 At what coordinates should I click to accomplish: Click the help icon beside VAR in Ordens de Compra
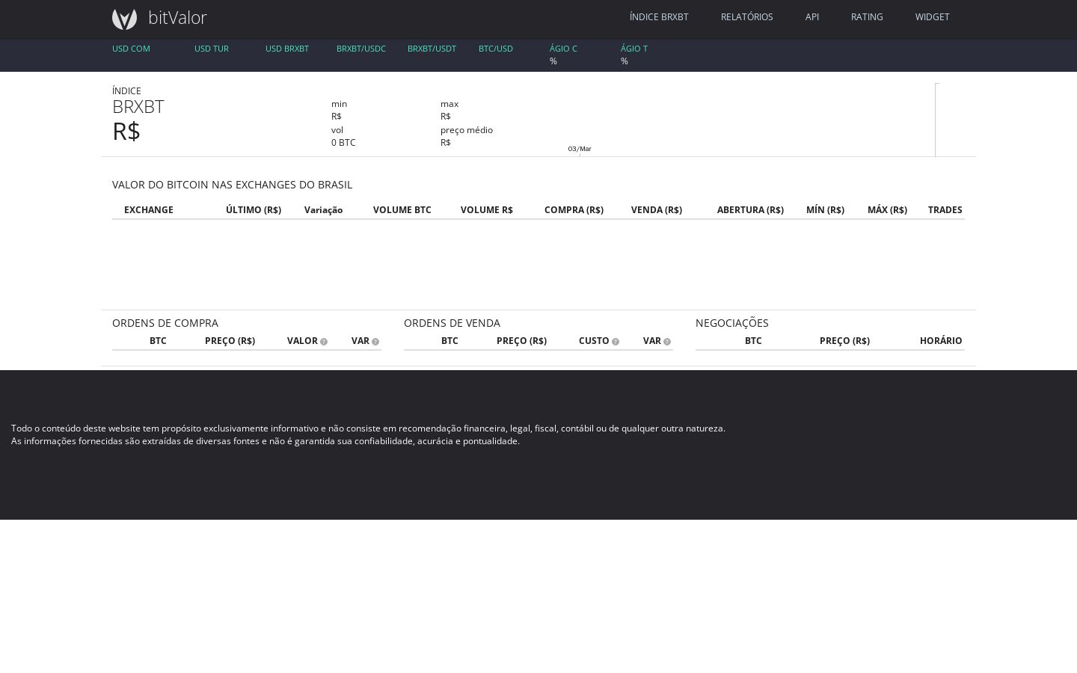[x=375, y=342]
